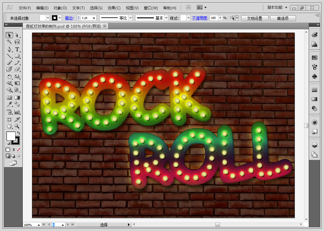The width and height of the screenshot is (324, 231).
Task: Pick the Hand tool
Action: (x=9, y=126)
